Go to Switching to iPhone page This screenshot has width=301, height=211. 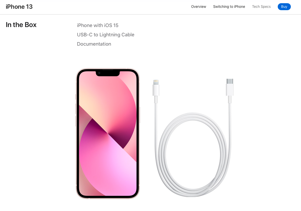229,7
